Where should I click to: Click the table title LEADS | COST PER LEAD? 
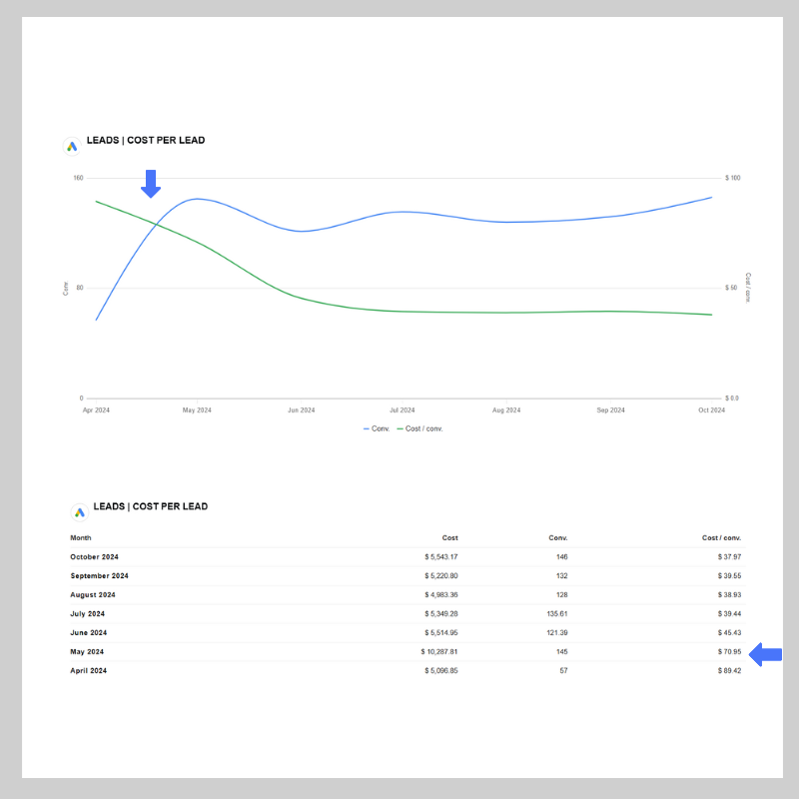[150, 507]
